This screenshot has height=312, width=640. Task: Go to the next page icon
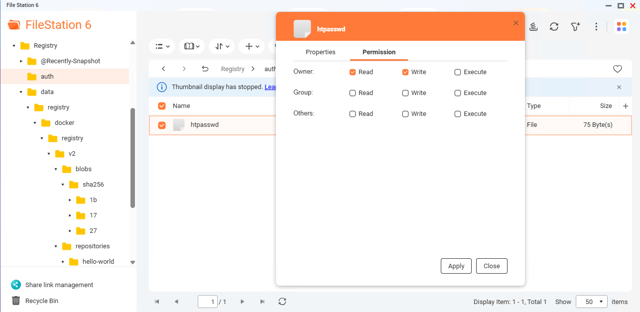pyautogui.click(x=243, y=302)
